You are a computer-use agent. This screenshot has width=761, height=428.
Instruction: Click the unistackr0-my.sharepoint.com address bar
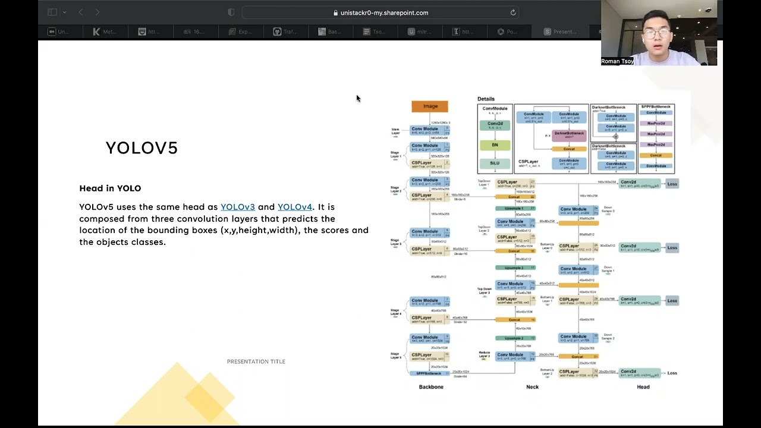tap(380, 12)
